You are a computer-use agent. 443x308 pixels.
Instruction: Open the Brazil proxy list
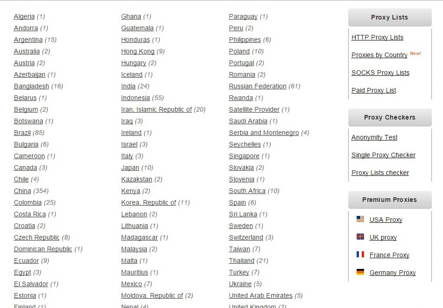pos(22,133)
